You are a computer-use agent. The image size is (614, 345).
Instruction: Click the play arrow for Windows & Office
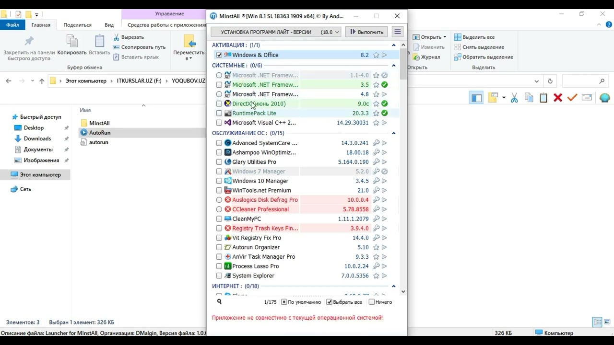click(384, 55)
